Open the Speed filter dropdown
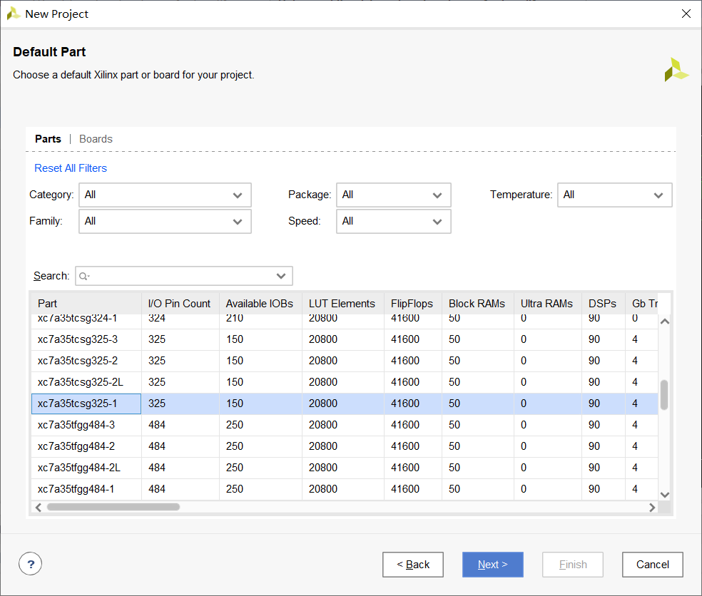This screenshot has width=702, height=596. (393, 221)
